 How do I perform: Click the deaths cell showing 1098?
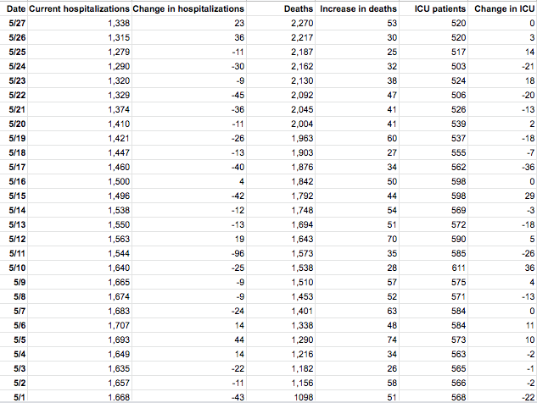304,396
